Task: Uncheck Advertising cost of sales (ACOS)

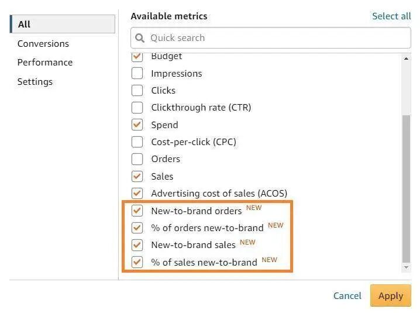Action: [137, 193]
